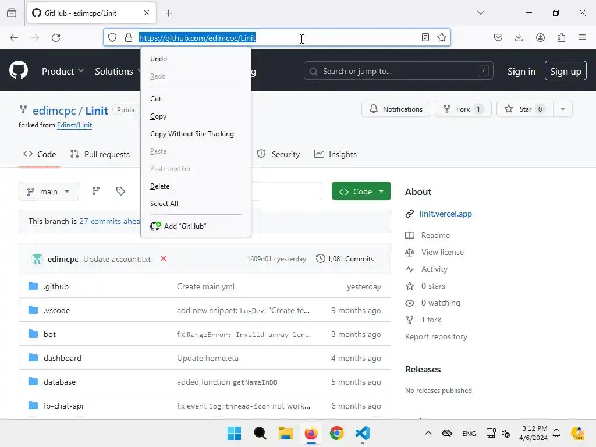Launch File Explorer from taskbar

[x=285, y=433]
